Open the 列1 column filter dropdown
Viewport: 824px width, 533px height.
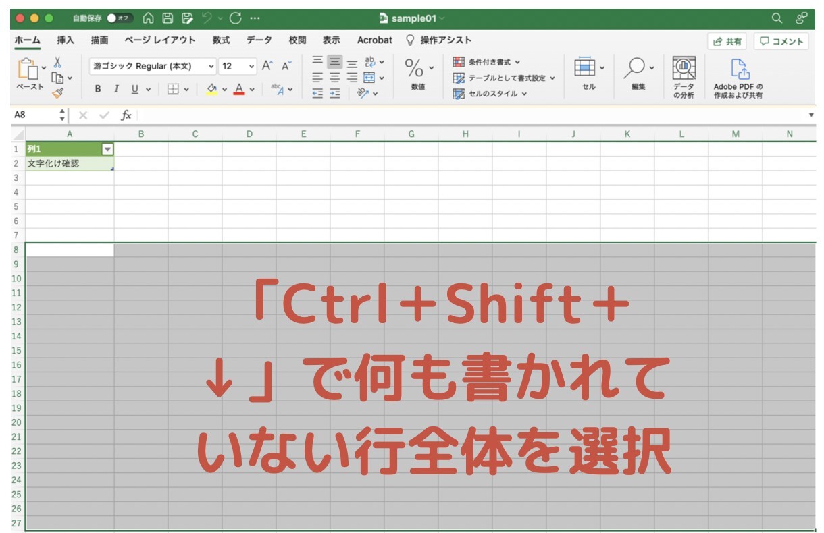pyautogui.click(x=108, y=148)
